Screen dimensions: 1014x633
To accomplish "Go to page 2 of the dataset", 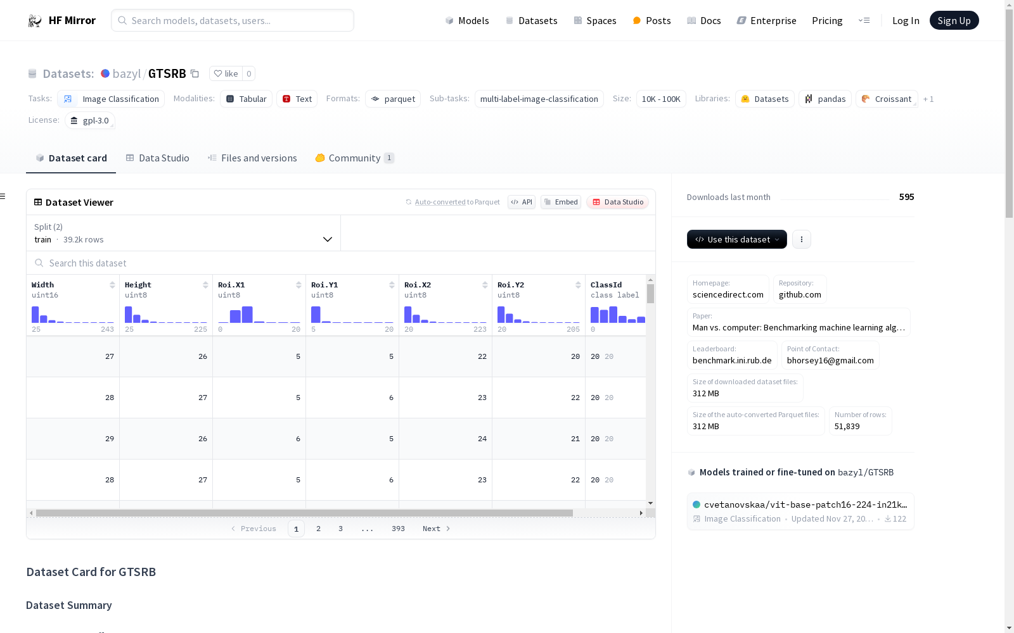I will pos(318,529).
